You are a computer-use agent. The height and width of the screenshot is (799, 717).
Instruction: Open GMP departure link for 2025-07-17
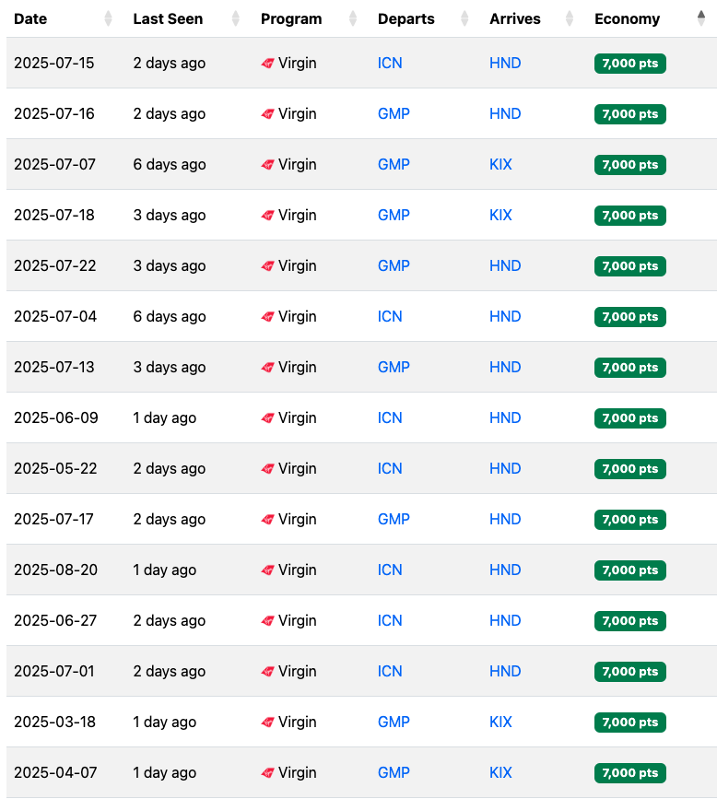pos(394,519)
